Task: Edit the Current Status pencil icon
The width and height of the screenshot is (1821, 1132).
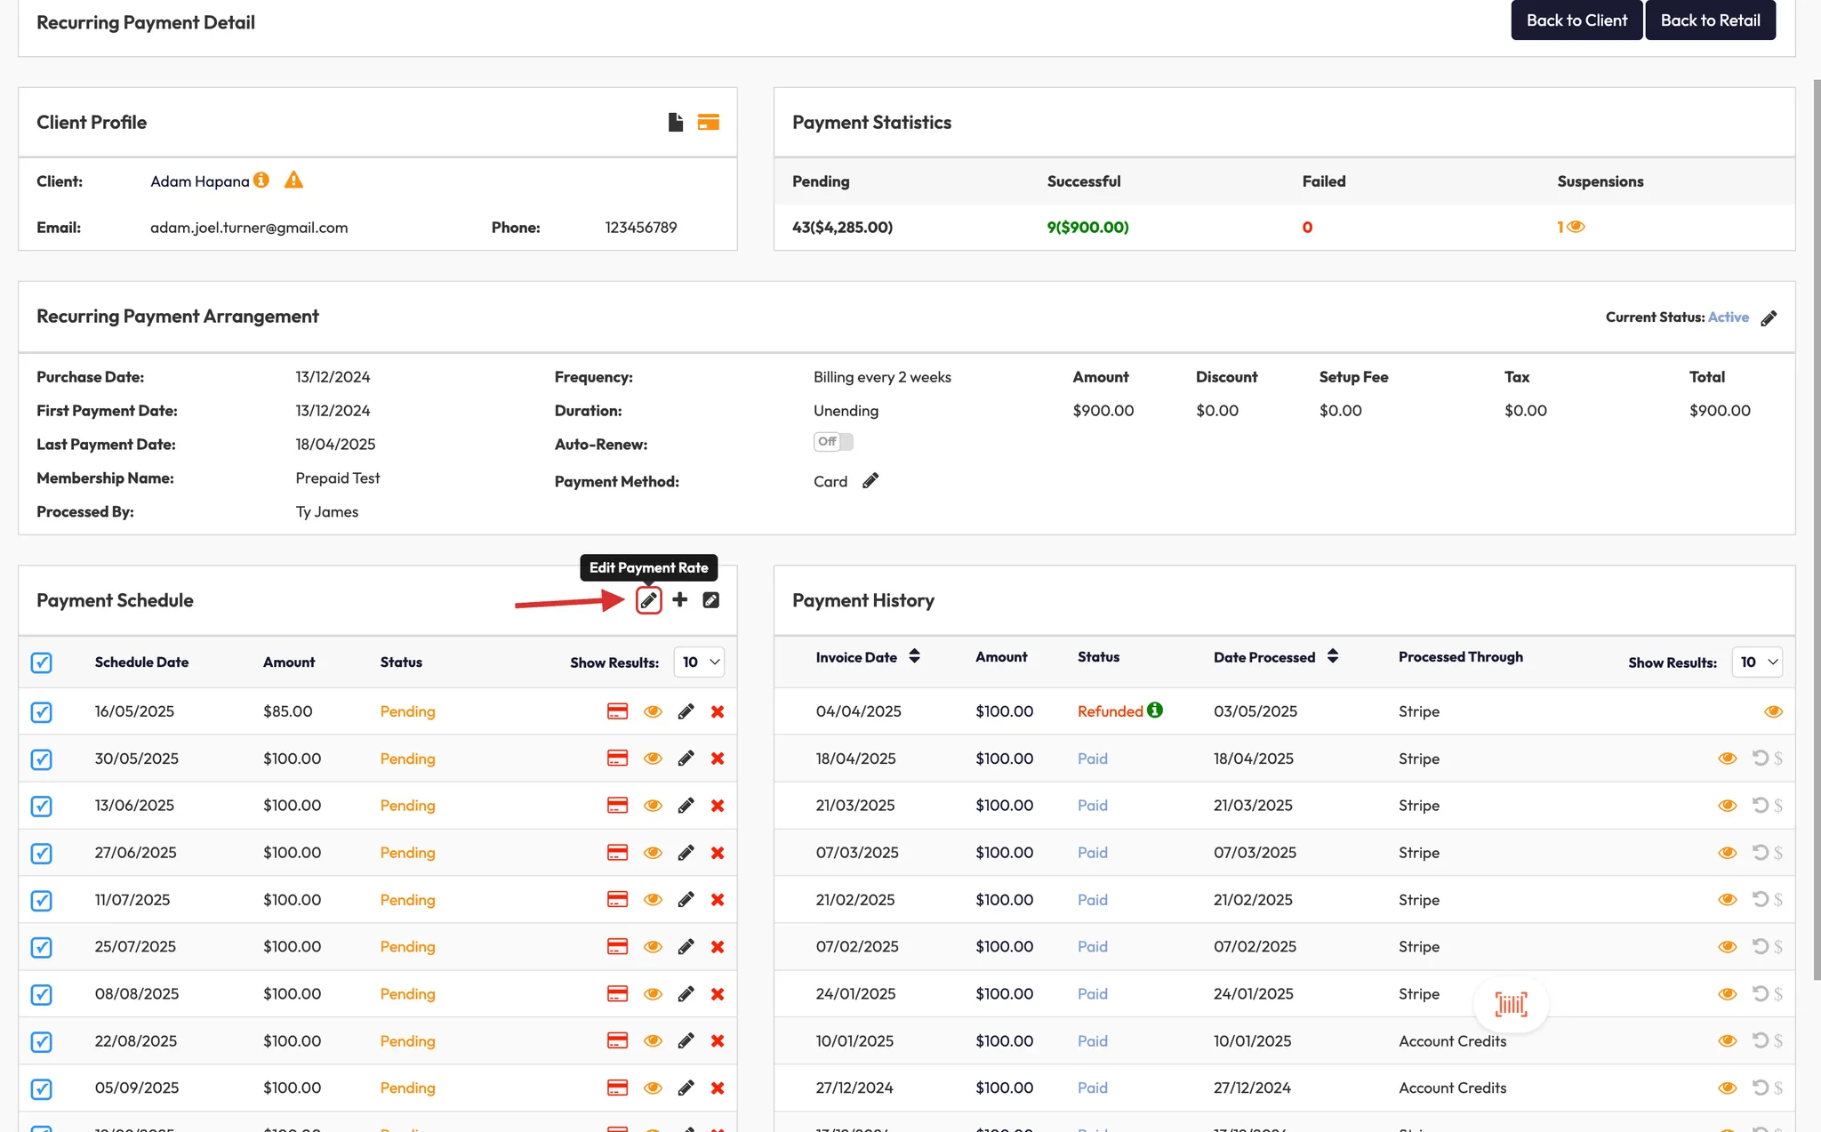Action: (1769, 318)
